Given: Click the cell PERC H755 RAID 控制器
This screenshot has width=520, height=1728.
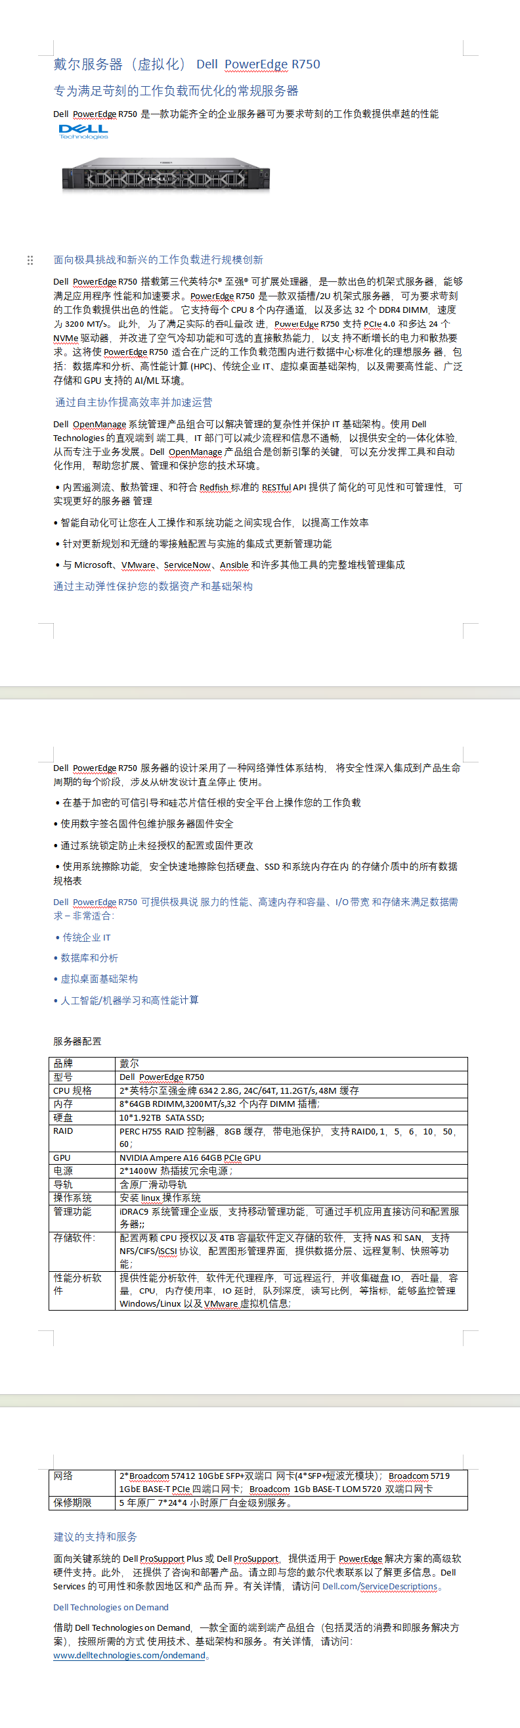Looking at the screenshot, I should (x=291, y=1138).
